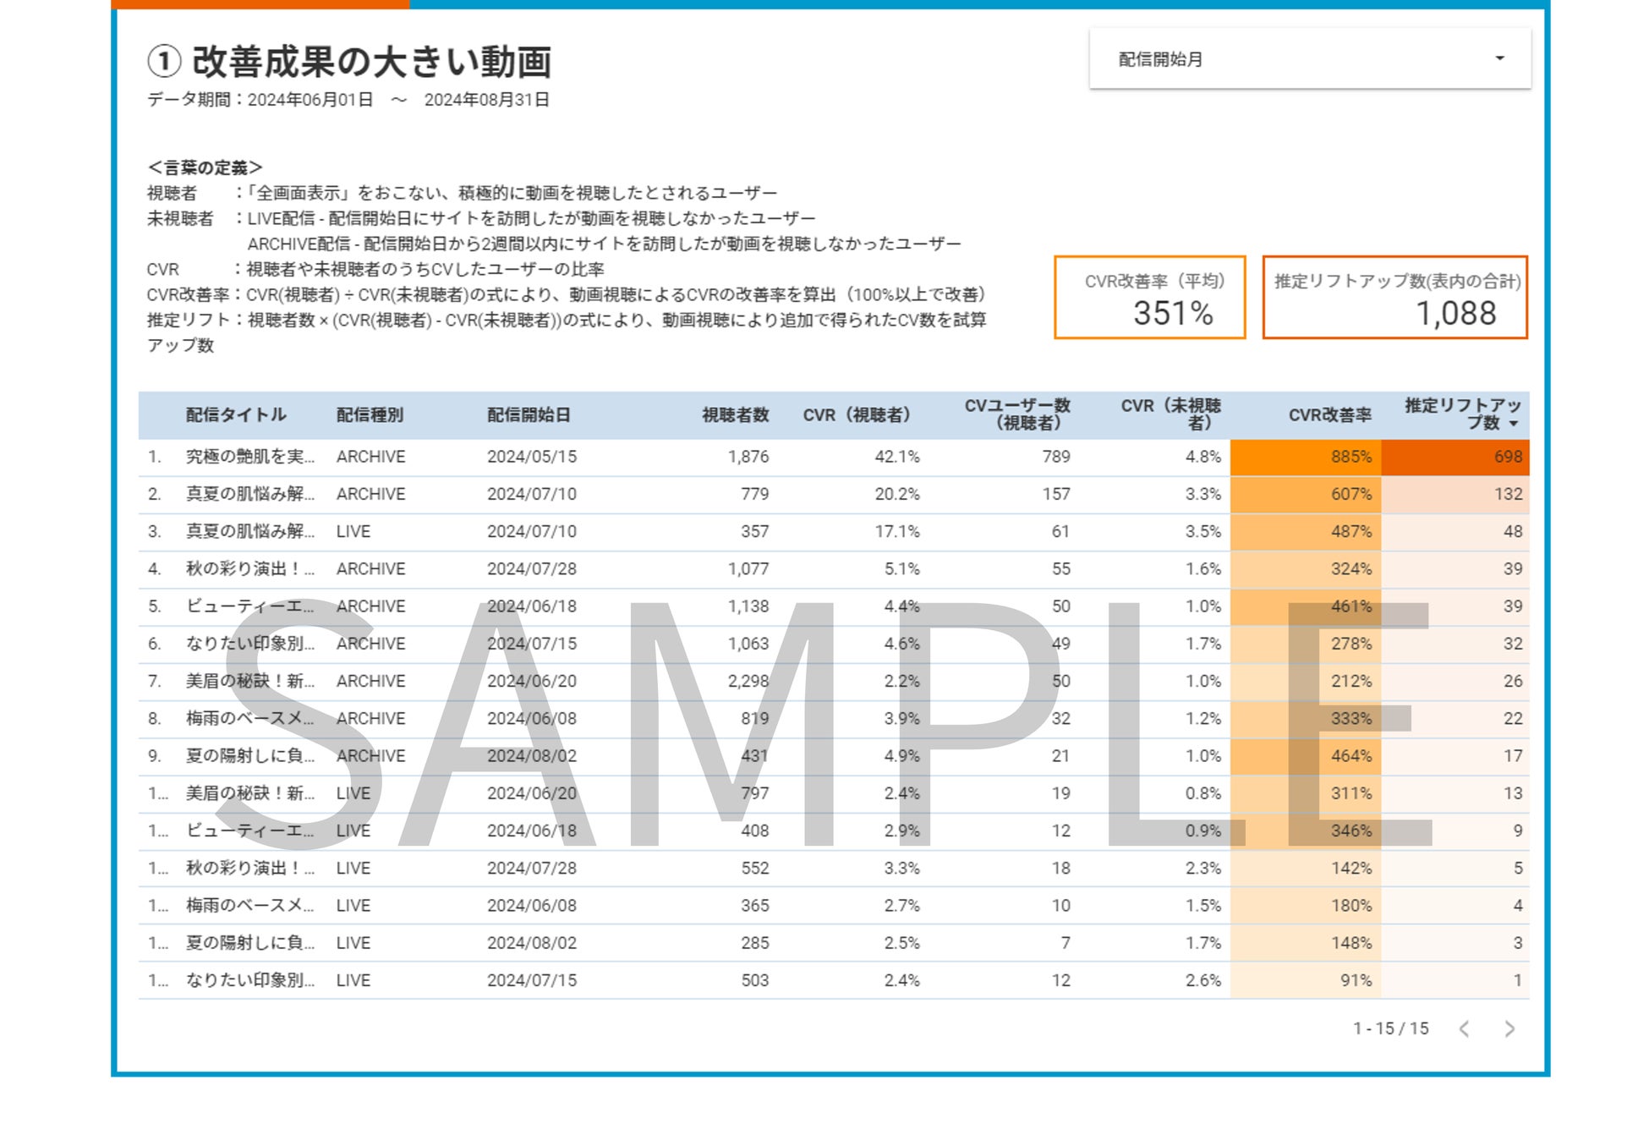Click the 配信開始月 dropdown arrow icon
Image resolution: width=1649 pixels, height=1124 pixels.
tap(1499, 58)
